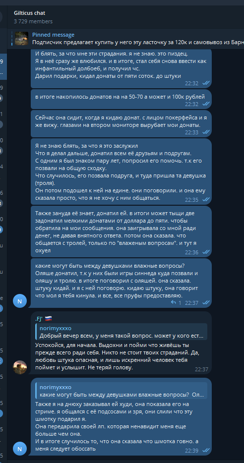Click the 22:35 timestamp on message
This screenshot has width=244, height=463.
pyautogui.click(x=192, y=200)
